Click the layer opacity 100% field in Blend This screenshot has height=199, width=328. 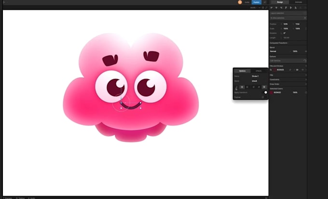pyautogui.click(x=295, y=51)
